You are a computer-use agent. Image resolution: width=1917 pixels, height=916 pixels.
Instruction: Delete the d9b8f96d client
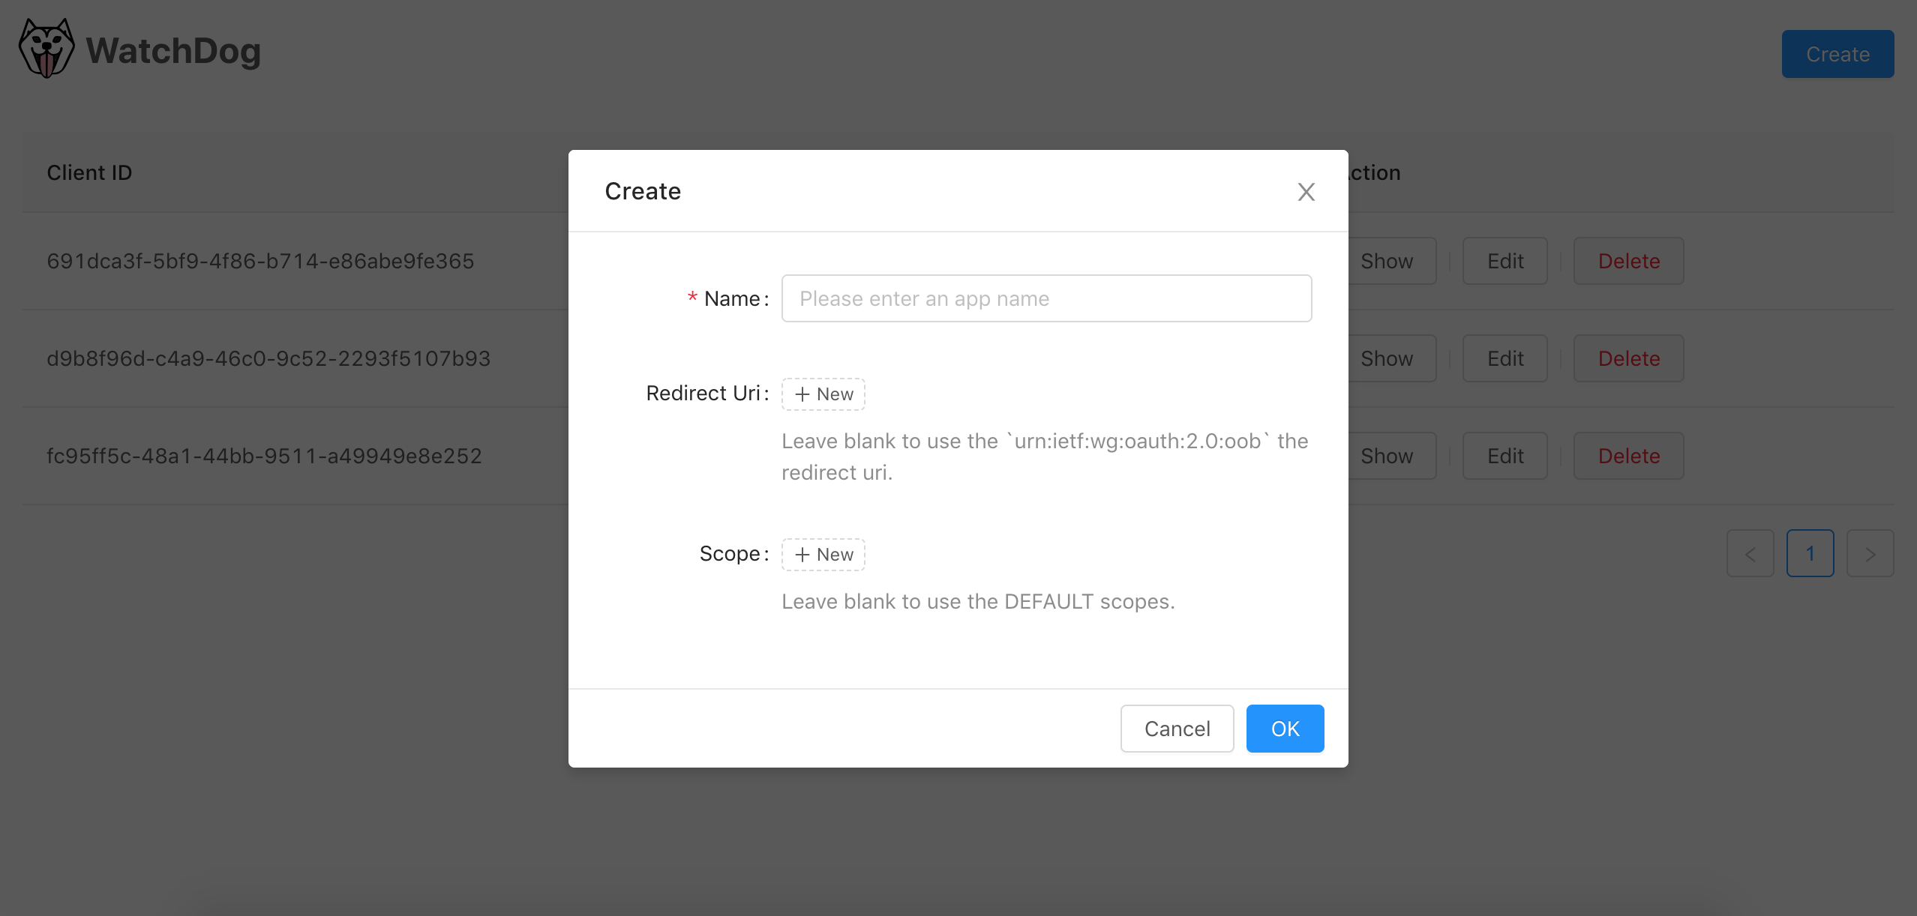pyautogui.click(x=1628, y=358)
